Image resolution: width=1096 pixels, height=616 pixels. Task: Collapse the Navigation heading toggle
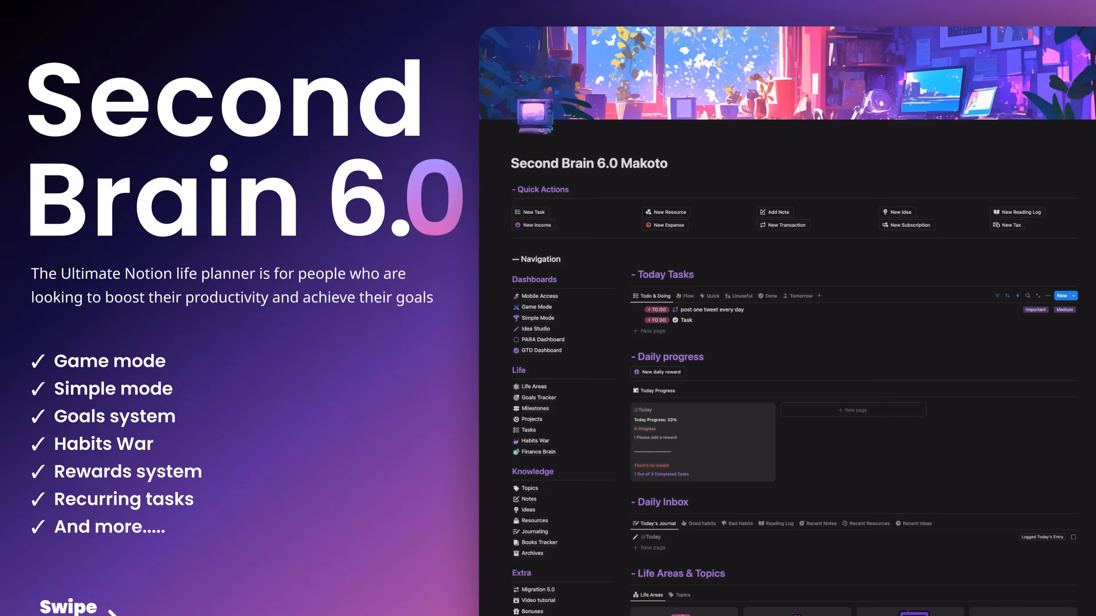[x=515, y=259]
